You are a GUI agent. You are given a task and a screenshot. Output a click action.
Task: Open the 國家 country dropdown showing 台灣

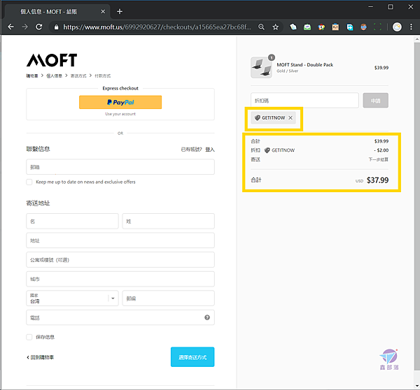(x=72, y=298)
